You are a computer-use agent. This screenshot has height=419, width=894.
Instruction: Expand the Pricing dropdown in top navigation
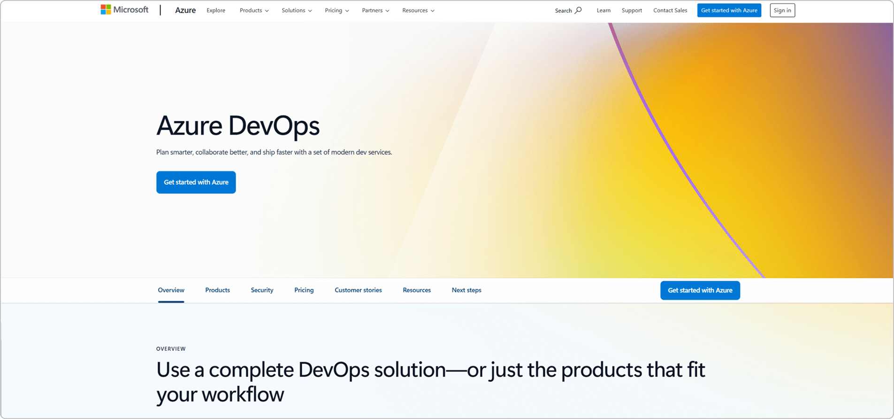(x=336, y=10)
